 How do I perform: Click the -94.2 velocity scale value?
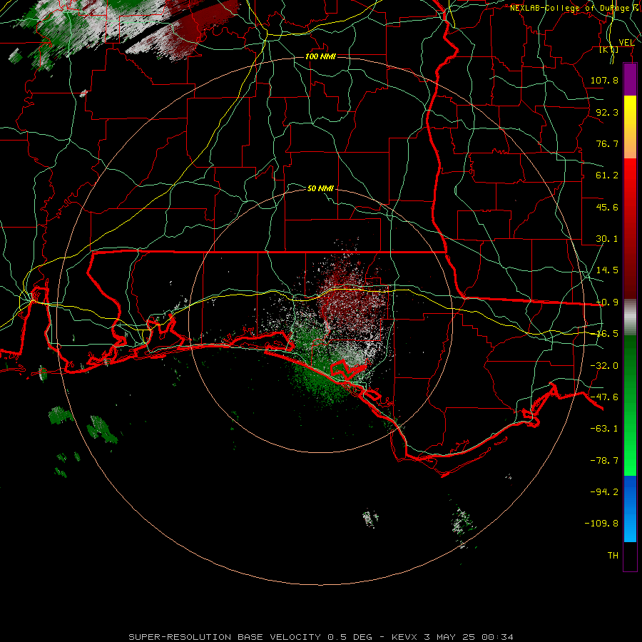click(604, 491)
